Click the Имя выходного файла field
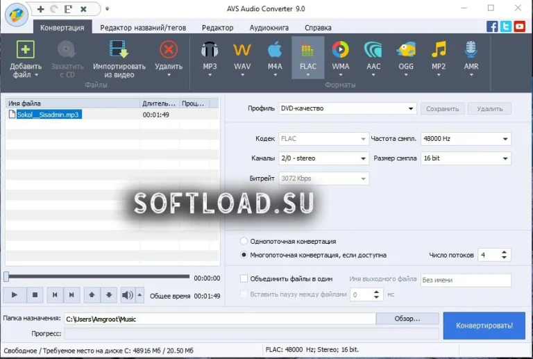 pyautogui.click(x=466, y=280)
